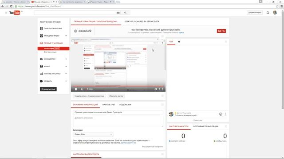
Task: Open the Расширенные настройки link
Action: (x=153, y=147)
